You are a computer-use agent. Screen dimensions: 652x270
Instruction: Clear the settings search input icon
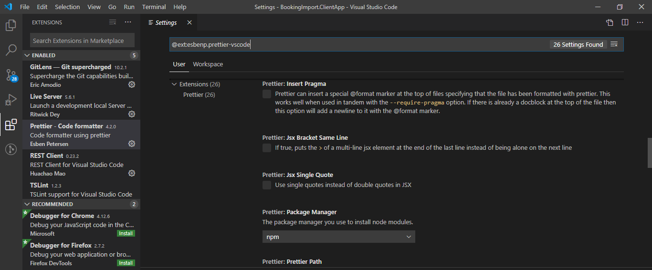click(x=614, y=44)
